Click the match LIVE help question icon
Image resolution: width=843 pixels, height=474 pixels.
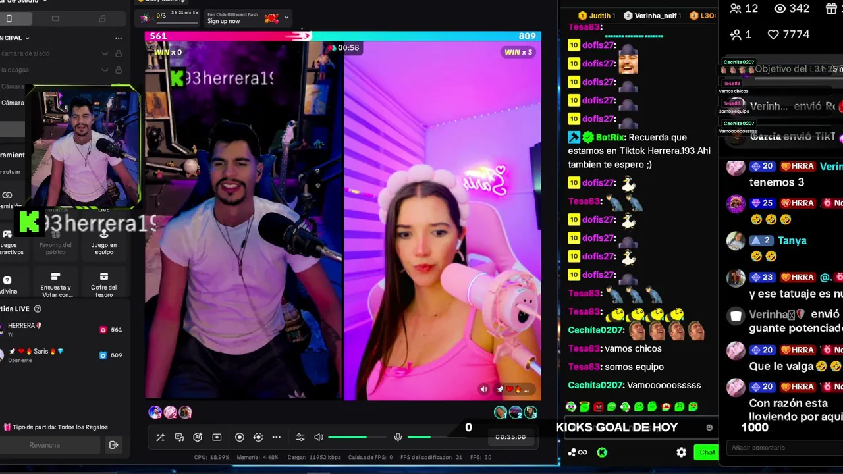[38, 309]
